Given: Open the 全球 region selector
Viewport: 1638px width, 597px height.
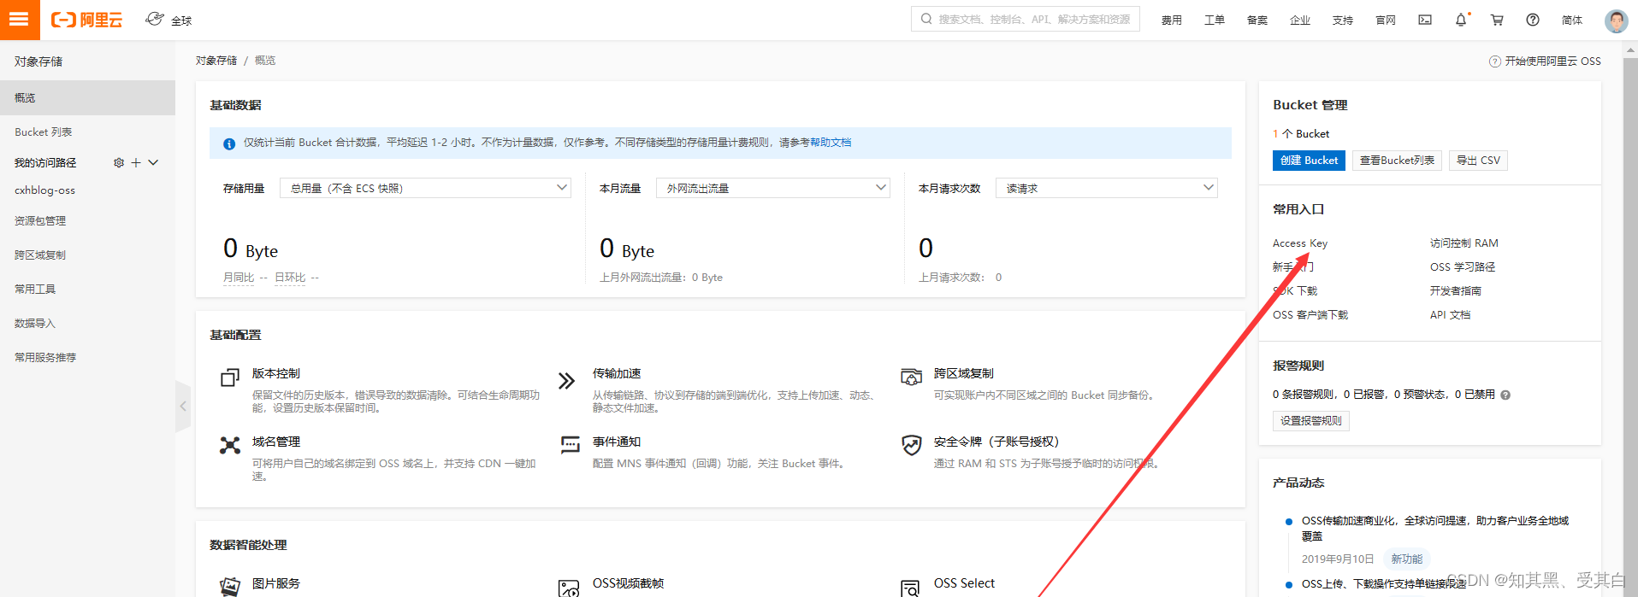Looking at the screenshot, I should tap(169, 20).
